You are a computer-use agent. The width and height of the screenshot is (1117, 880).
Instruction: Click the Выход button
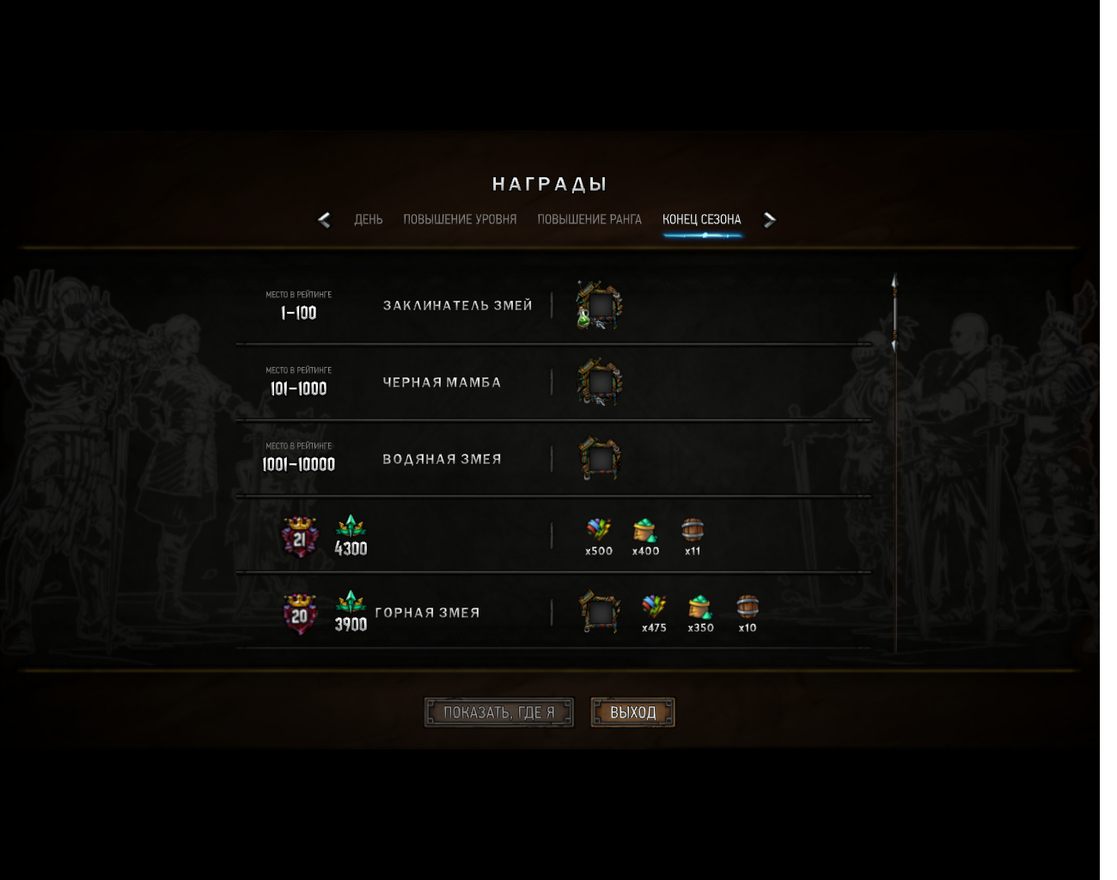click(x=633, y=712)
